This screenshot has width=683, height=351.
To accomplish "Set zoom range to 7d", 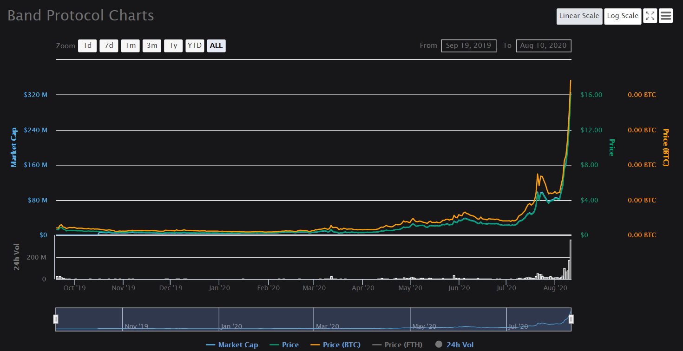I will 109,45.
